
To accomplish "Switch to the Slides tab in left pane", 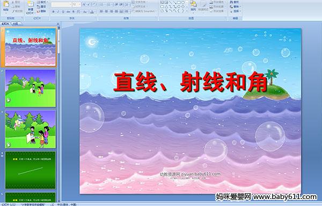I will coord(5,24).
